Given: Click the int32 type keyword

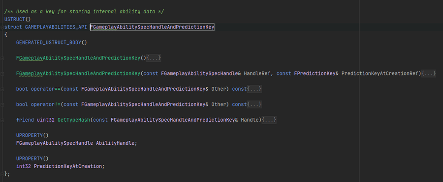Looking at the screenshot, I should pos(24,166).
